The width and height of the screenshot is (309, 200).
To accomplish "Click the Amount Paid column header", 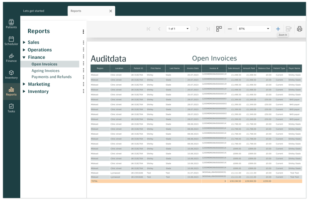I will [249, 68].
